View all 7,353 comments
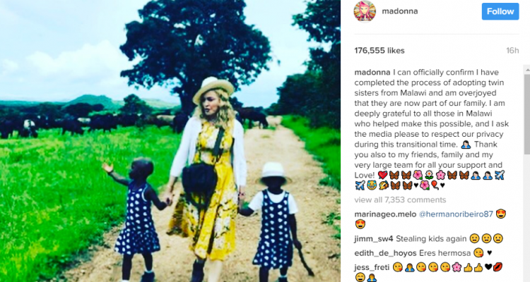 pyautogui.click(x=400, y=200)
